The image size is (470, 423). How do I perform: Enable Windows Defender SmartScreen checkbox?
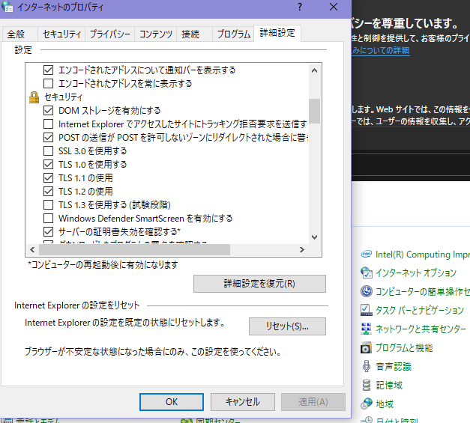[48, 218]
